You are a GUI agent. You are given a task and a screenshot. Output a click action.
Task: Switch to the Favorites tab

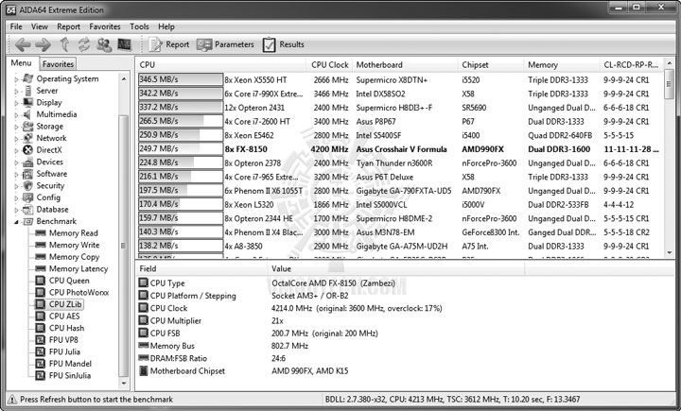pos(58,64)
